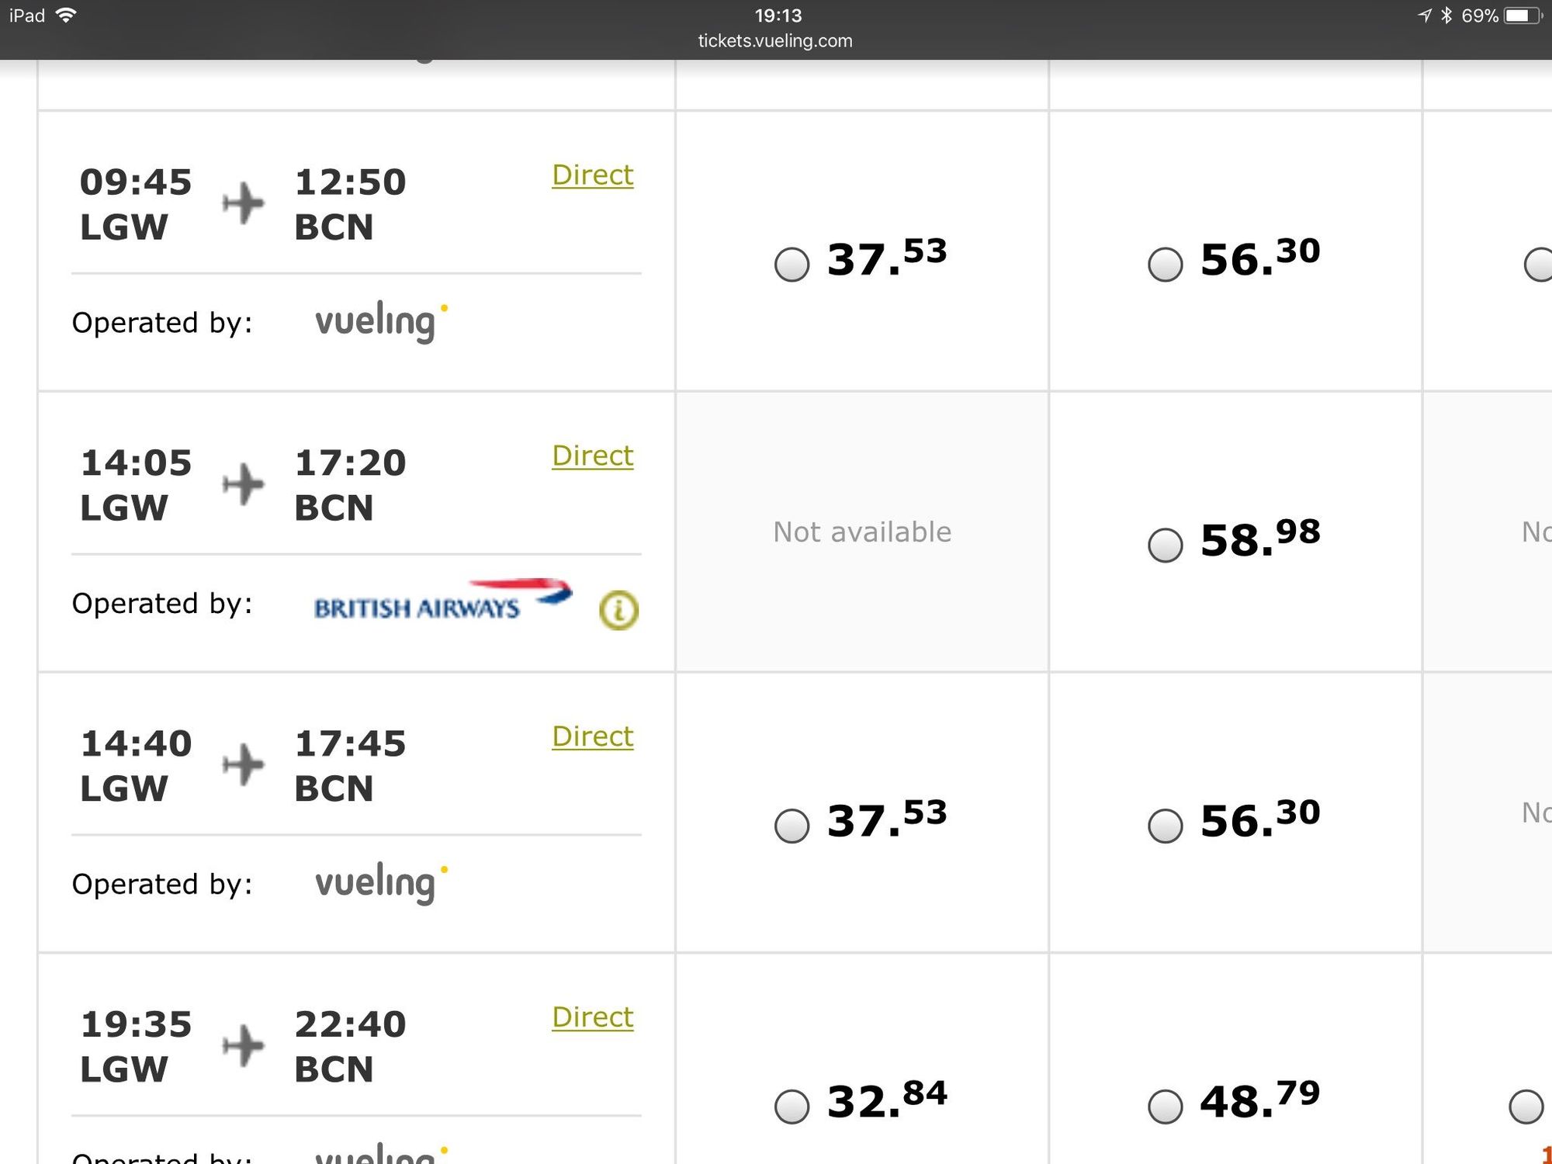Select the 32.84 fare for the 19:35 flight
The image size is (1552, 1164).
[x=792, y=1107]
